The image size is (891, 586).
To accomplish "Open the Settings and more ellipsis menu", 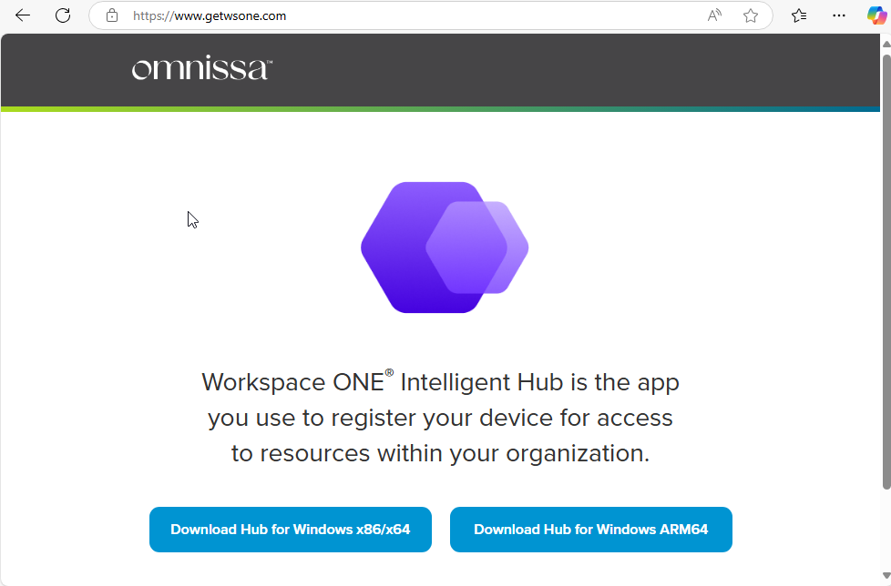I will click(x=839, y=15).
